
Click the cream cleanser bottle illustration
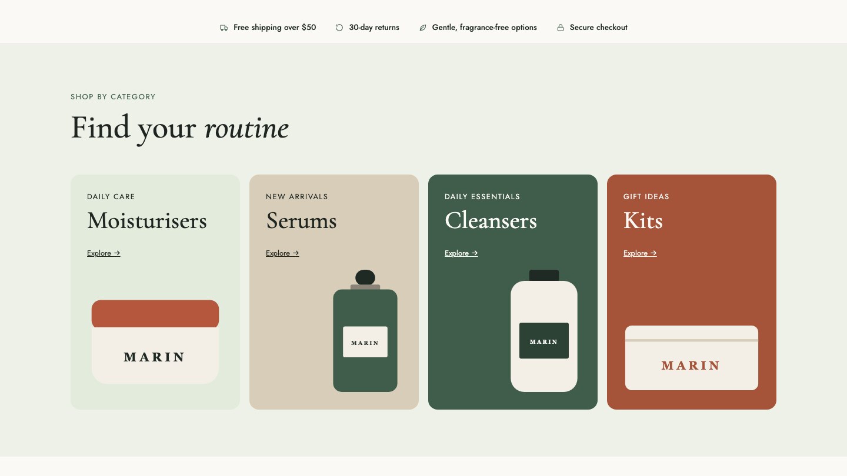[544, 331]
